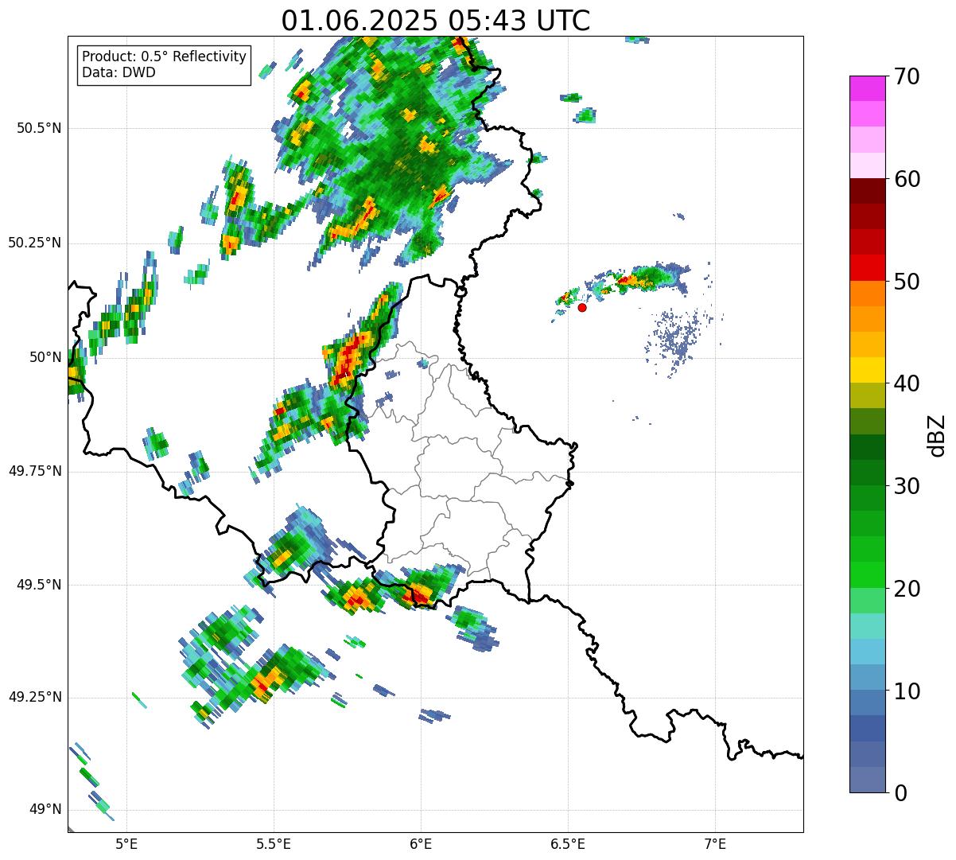Click the title '01.06.2025 05:43 UTC'

pos(436,21)
